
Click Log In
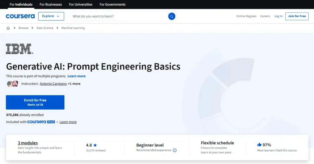pyautogui.click(x=278, y=16)
